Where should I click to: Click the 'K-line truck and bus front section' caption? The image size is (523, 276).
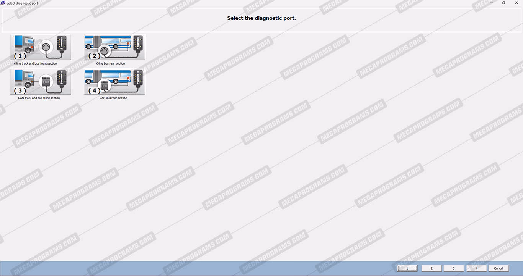tap(35, 63)
